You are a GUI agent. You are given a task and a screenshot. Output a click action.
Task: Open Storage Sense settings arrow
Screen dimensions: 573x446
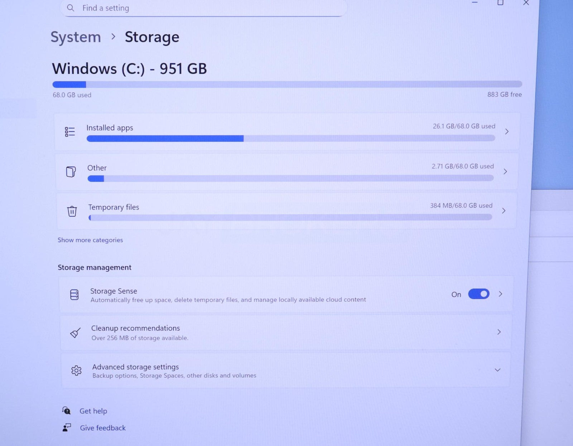[501, 294]
